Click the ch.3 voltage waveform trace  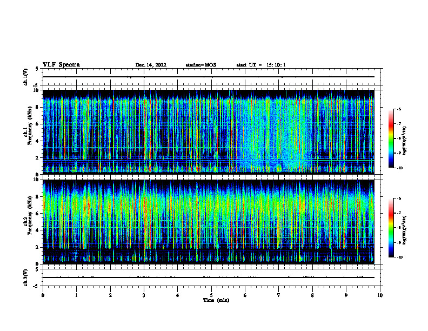pos(208,277)
